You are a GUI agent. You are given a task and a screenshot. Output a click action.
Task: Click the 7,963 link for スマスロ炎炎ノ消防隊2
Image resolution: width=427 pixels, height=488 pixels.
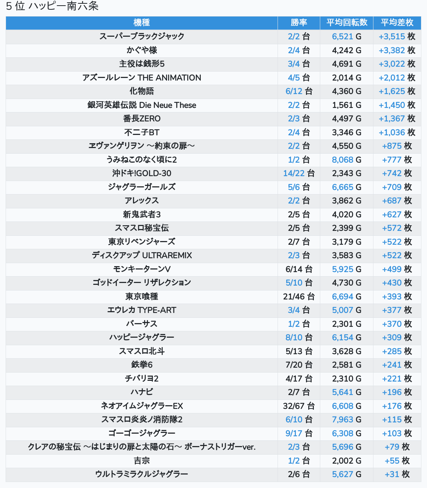point(342,420)
